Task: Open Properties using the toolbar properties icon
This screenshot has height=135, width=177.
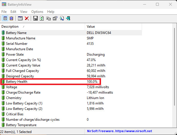Action: 55,18
